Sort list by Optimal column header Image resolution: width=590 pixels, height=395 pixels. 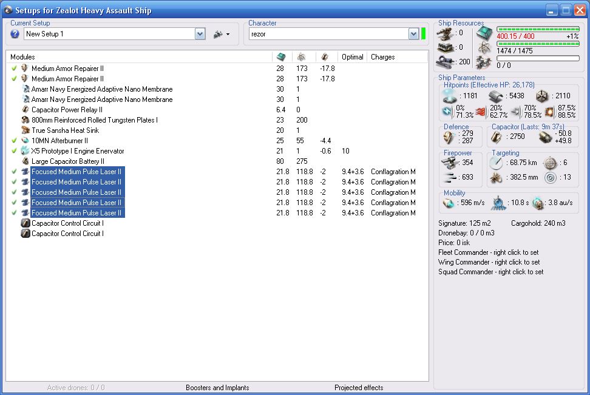pos(352,57)
